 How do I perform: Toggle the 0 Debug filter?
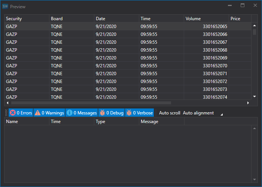[x=112, y=113]
